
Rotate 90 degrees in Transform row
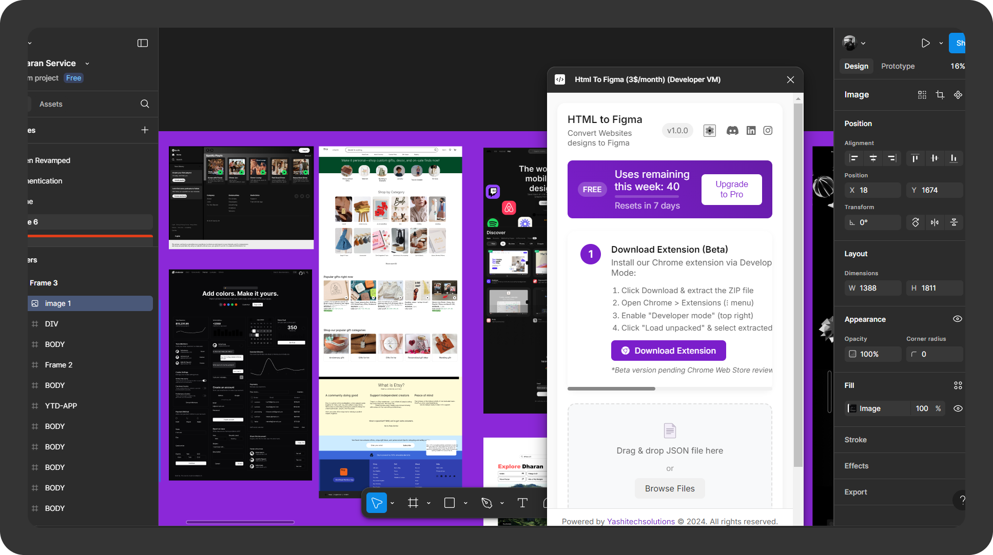coord(916,222)
